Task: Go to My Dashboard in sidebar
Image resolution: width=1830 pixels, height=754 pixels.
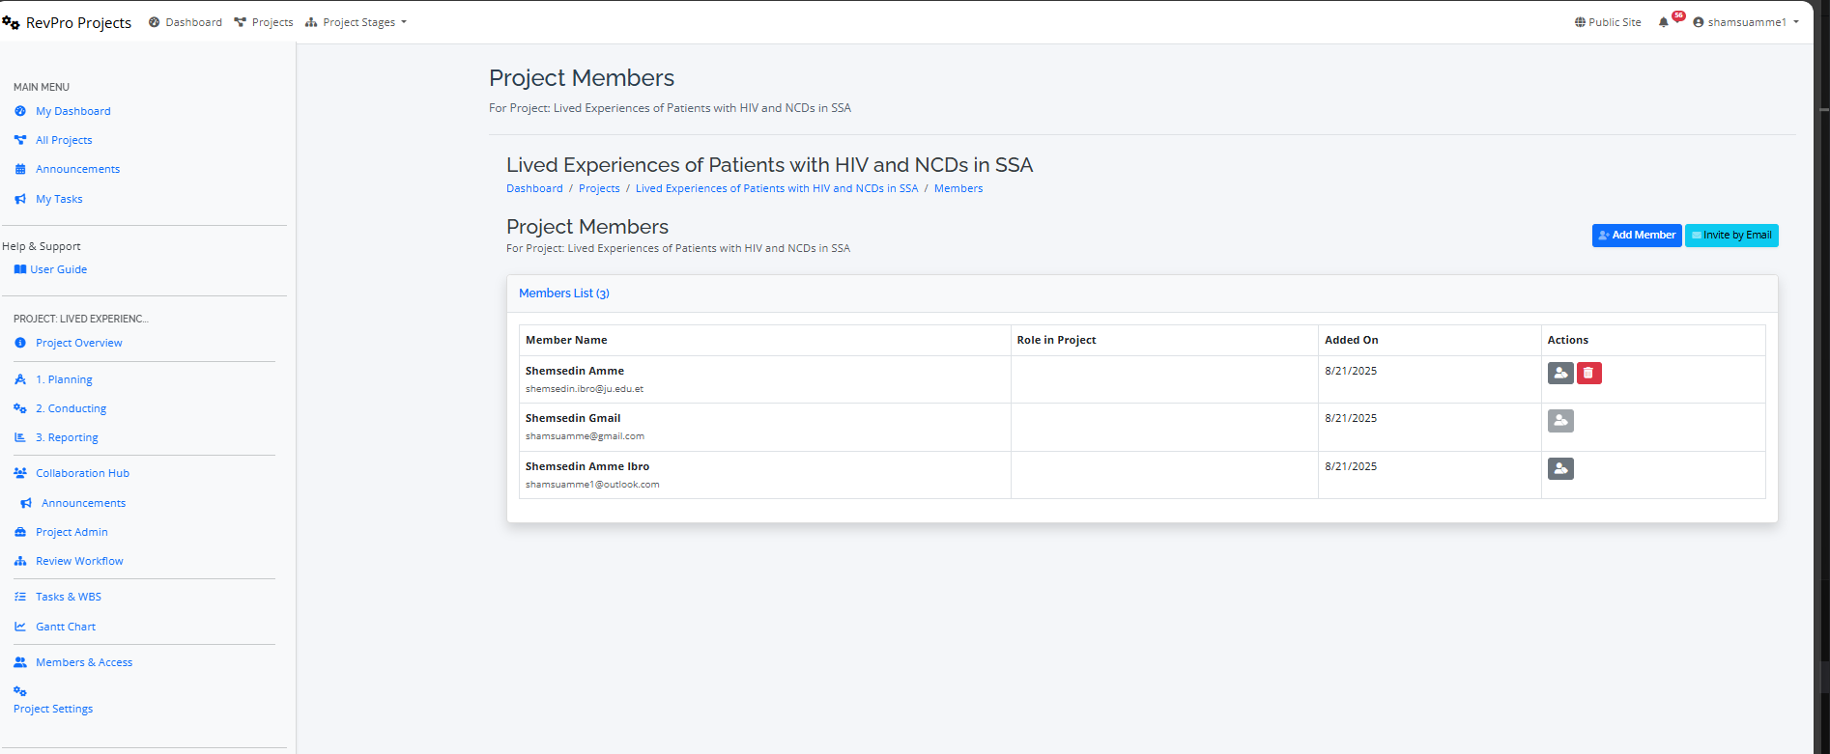Action: coord(73,111)
